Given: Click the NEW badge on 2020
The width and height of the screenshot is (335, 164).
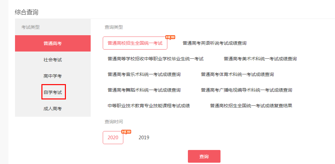Looking at the screenshot, I should (x=126, y=132).
